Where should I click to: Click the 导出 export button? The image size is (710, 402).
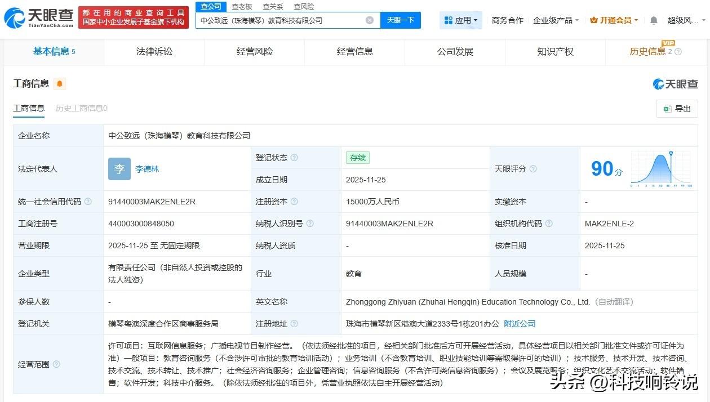tap(677, 109)
